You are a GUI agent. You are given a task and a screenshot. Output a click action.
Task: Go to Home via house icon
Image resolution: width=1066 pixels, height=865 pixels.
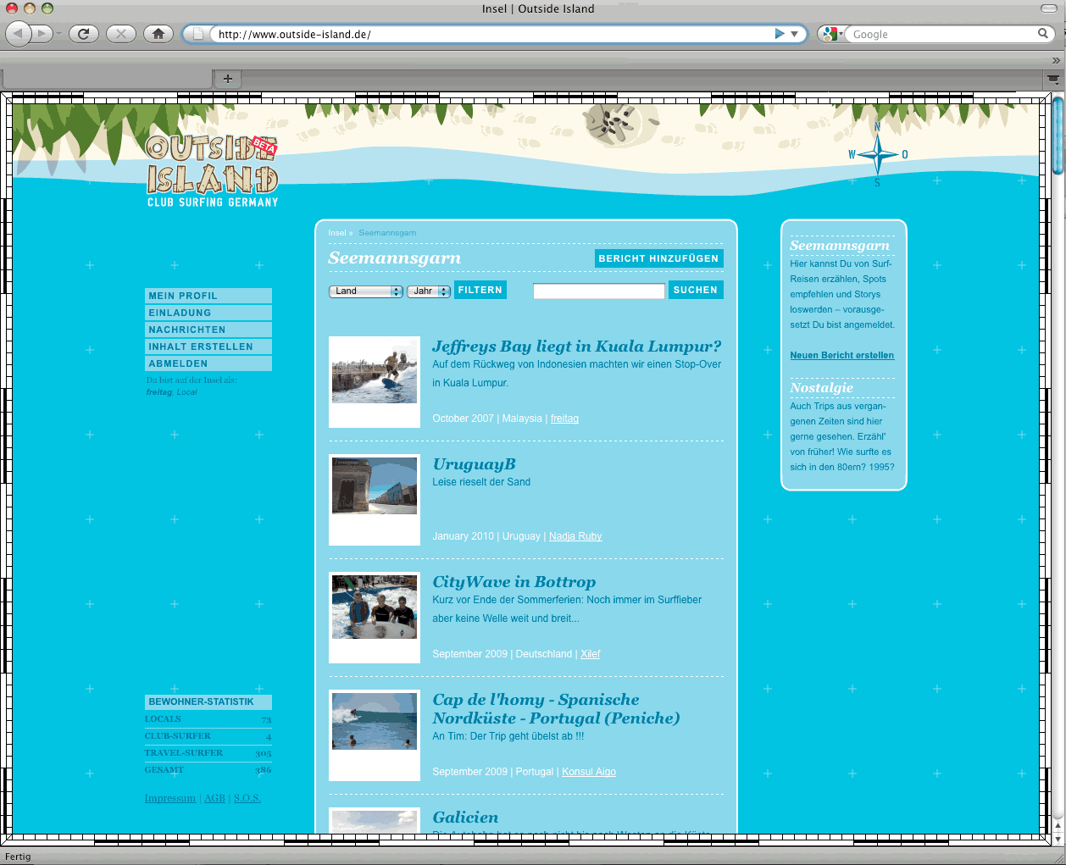click(x=158, y=34)
